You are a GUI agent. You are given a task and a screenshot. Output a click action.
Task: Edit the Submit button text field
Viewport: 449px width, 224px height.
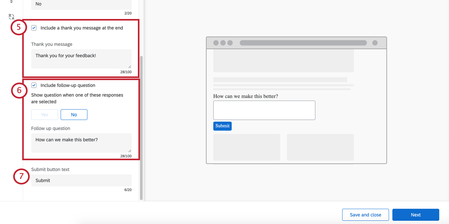point(81,180)
